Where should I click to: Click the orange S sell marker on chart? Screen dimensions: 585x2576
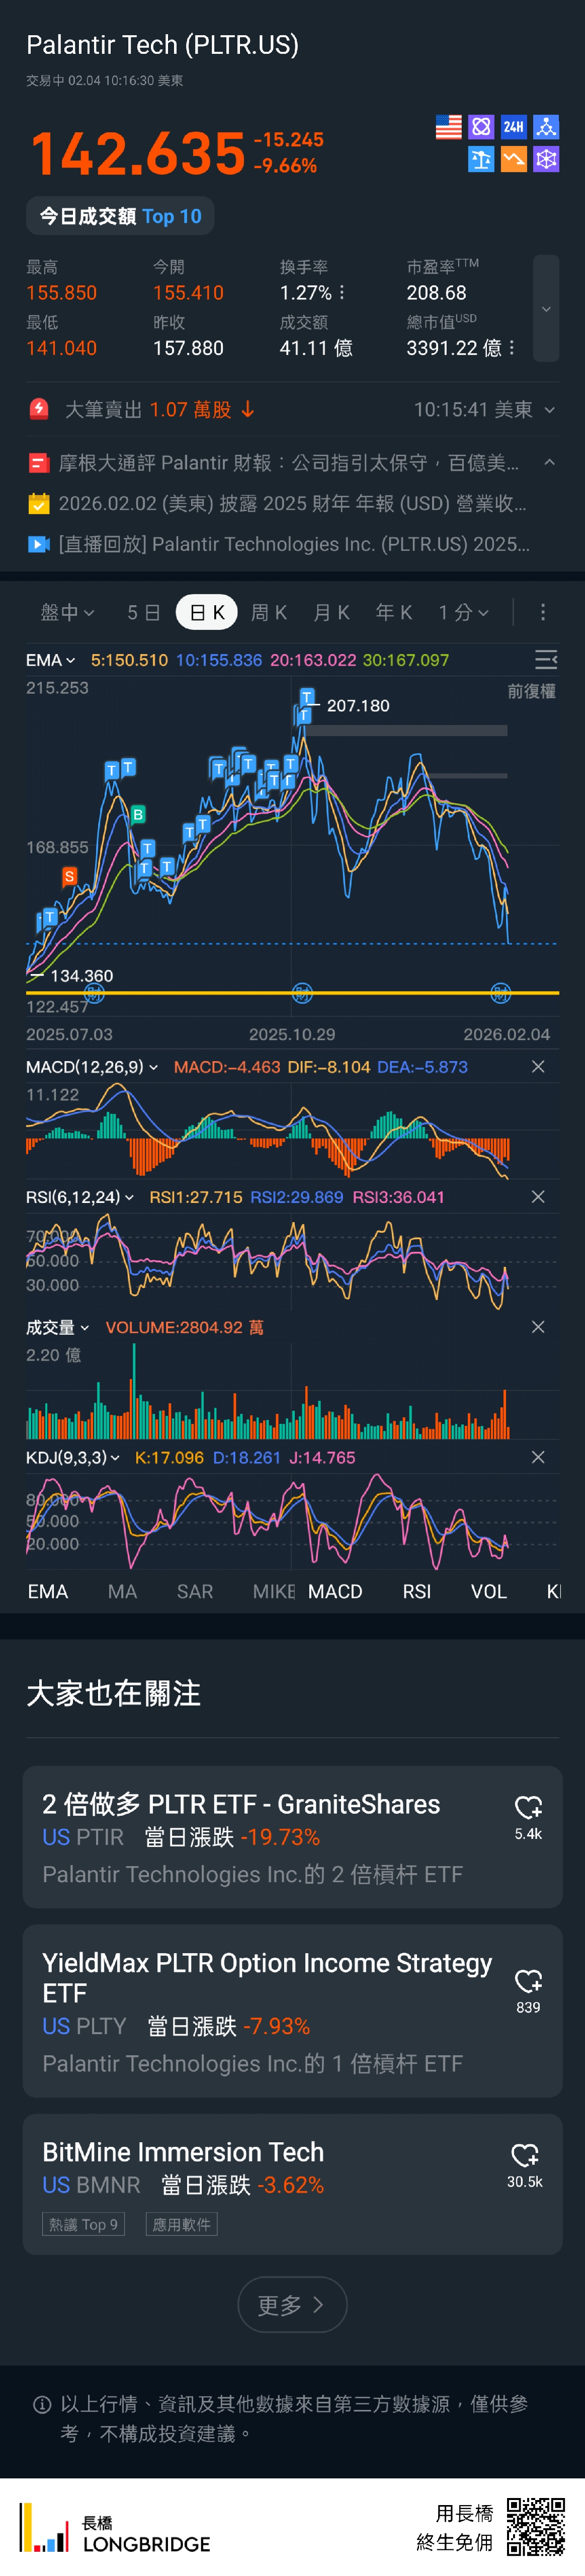(69, 876)
